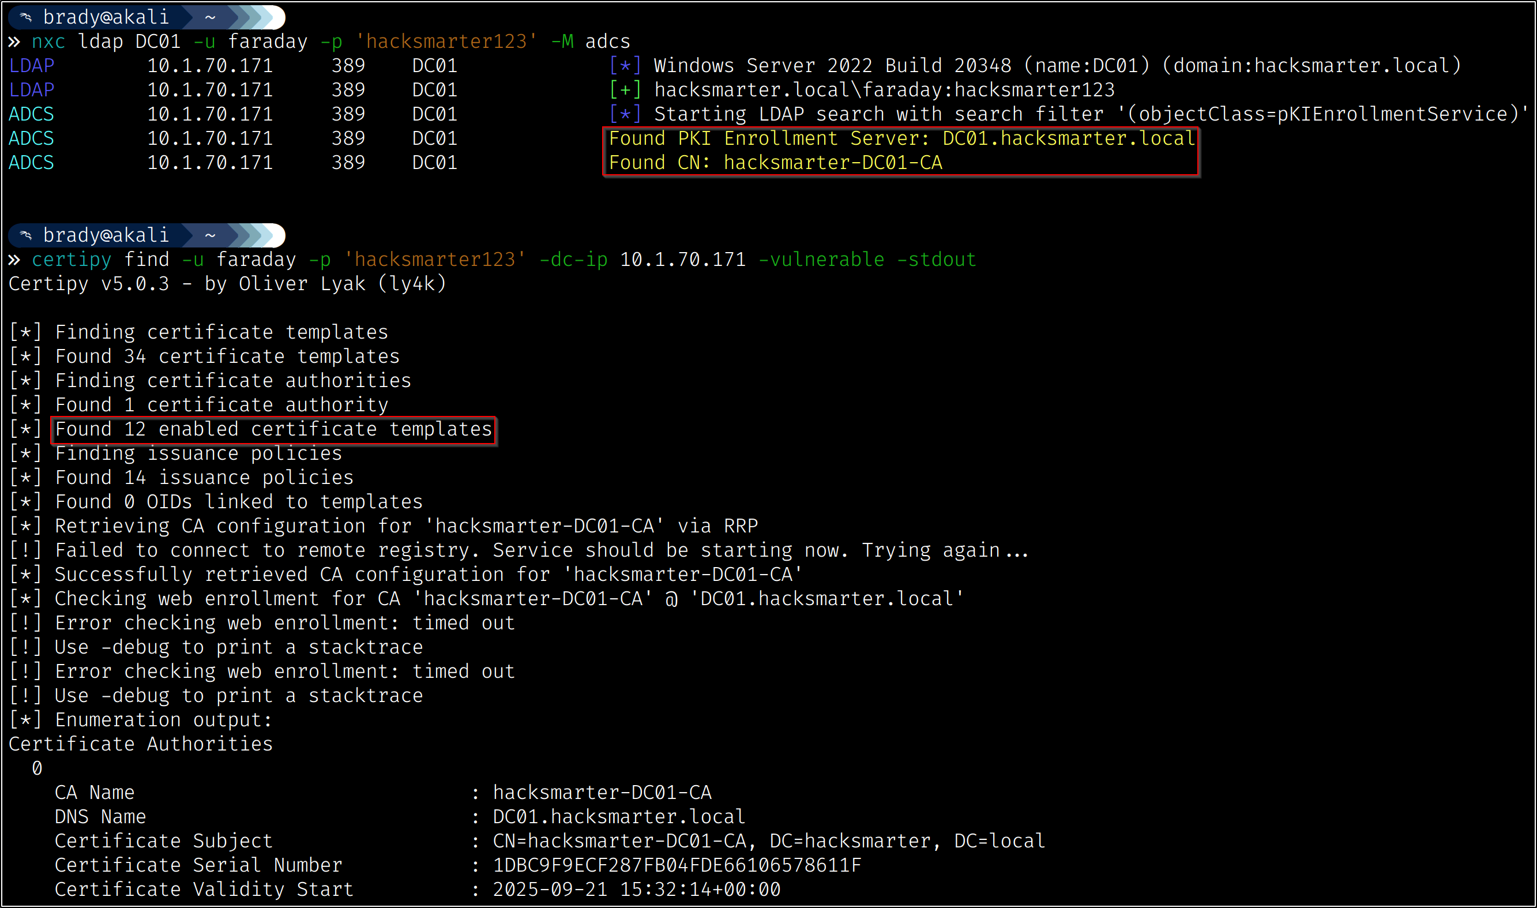Click the [!] marker beside the remote registry failure
Screen dimensions: 1537x908
[x=25, y=550]
